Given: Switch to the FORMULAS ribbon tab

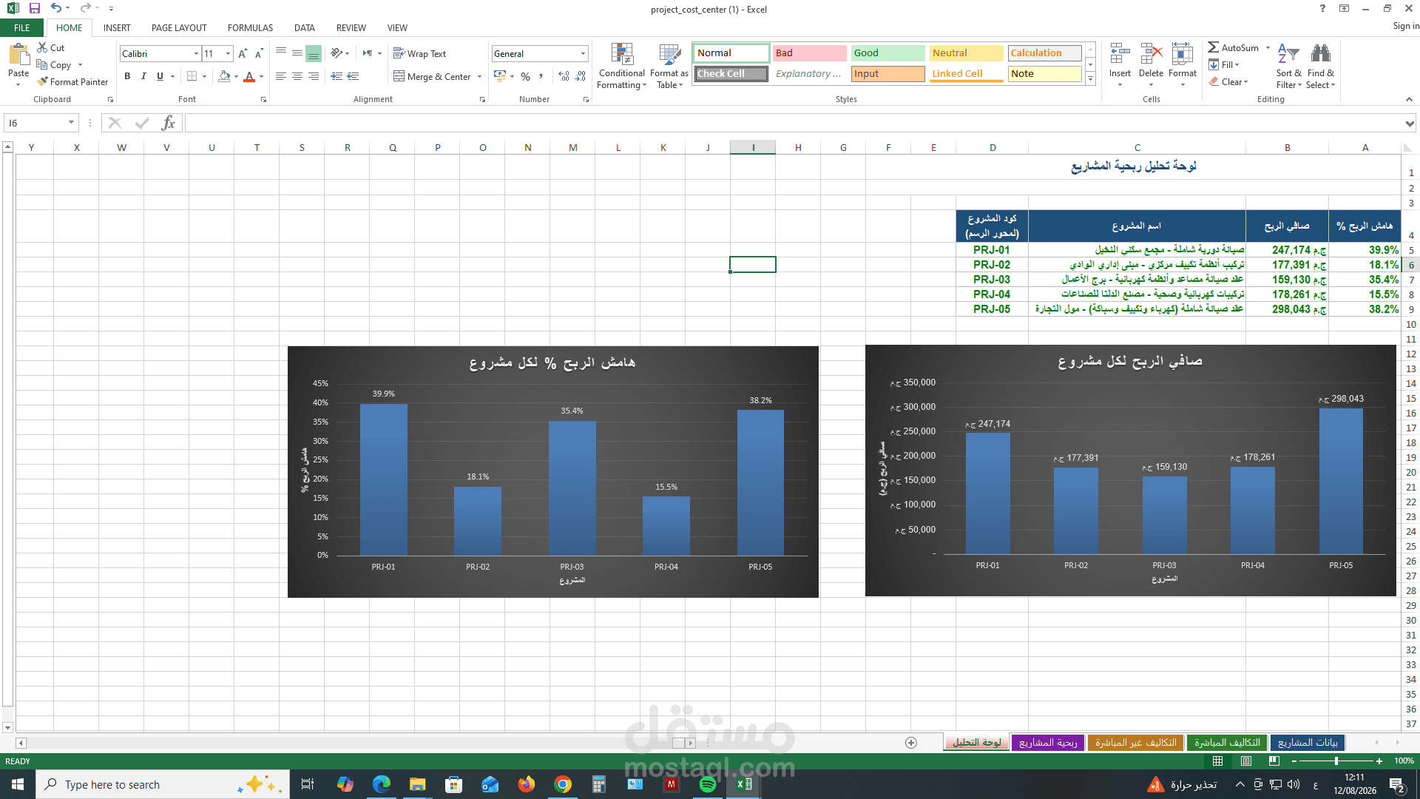Looking at the screenshot, I should 250,27.
